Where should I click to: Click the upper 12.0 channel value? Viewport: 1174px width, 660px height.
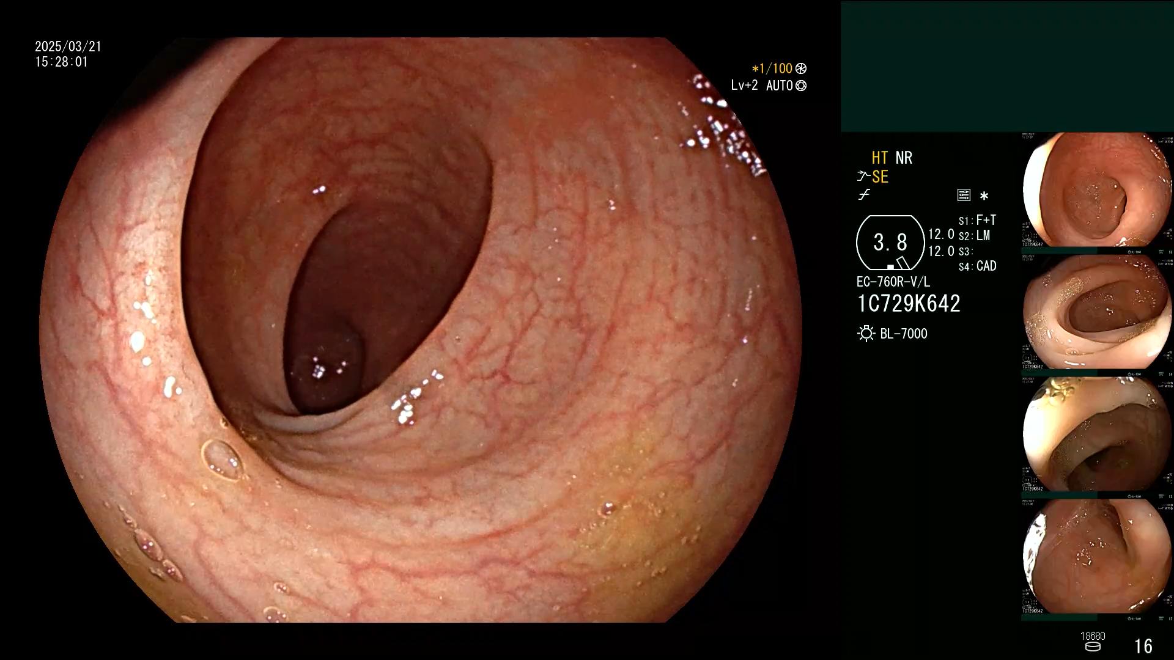click(x=941, y=235)
